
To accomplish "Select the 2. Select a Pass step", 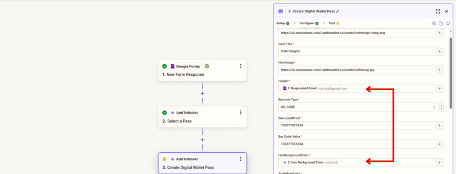I will click(x=202, y=117).
